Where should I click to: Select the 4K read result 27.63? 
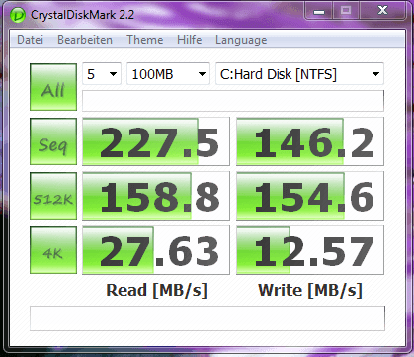point(156,250)
